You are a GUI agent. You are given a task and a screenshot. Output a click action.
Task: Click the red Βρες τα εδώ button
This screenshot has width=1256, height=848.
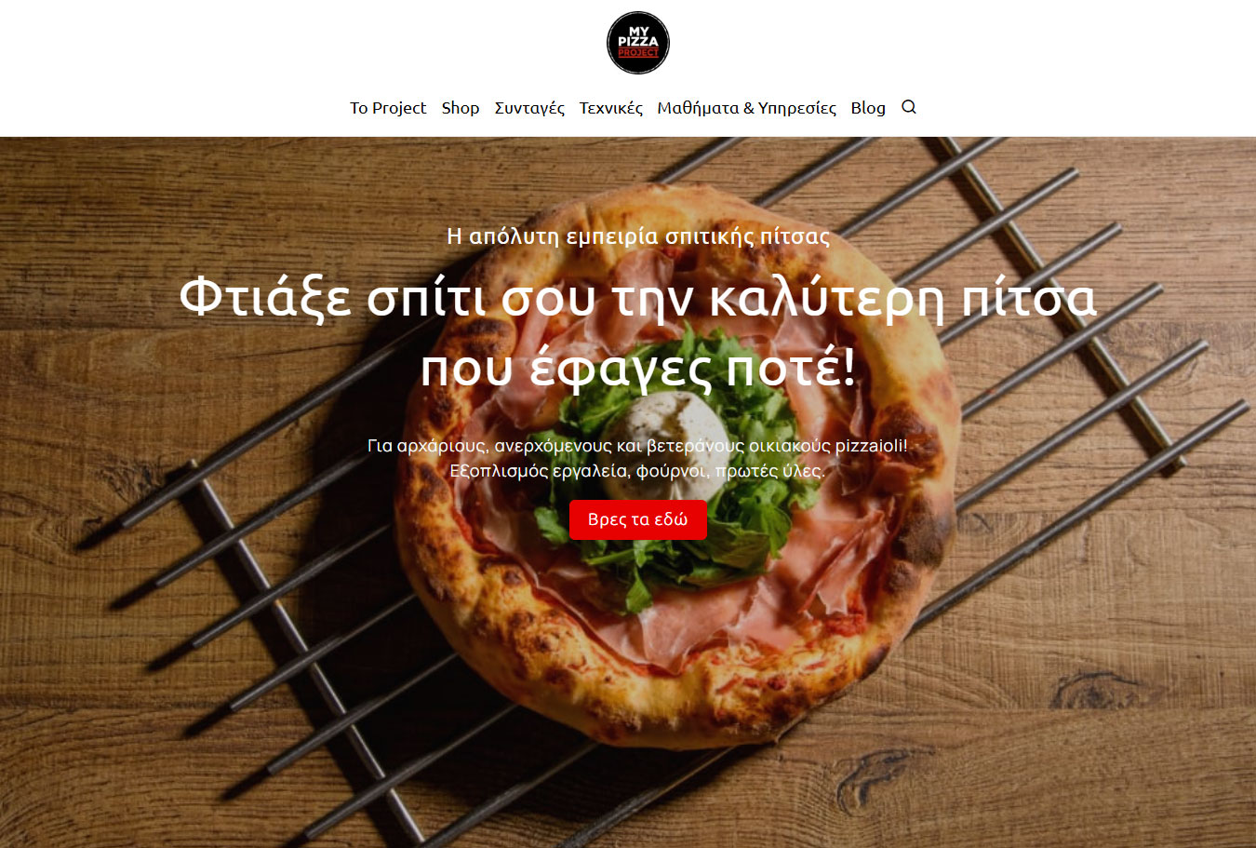(x=638, y=519)
